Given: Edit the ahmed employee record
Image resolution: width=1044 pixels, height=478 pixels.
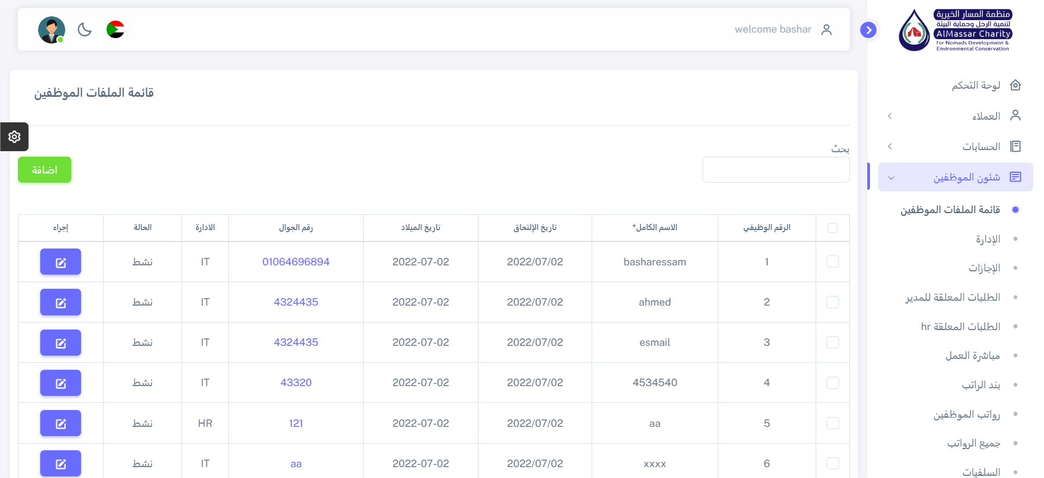Looking at the screenshot, I should coord(60,302).
